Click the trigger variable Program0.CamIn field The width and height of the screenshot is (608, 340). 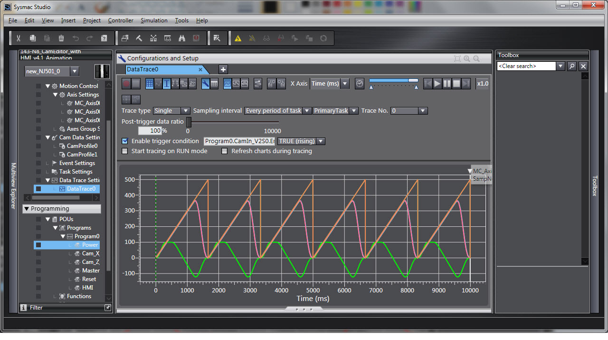[x=239, y=141]
